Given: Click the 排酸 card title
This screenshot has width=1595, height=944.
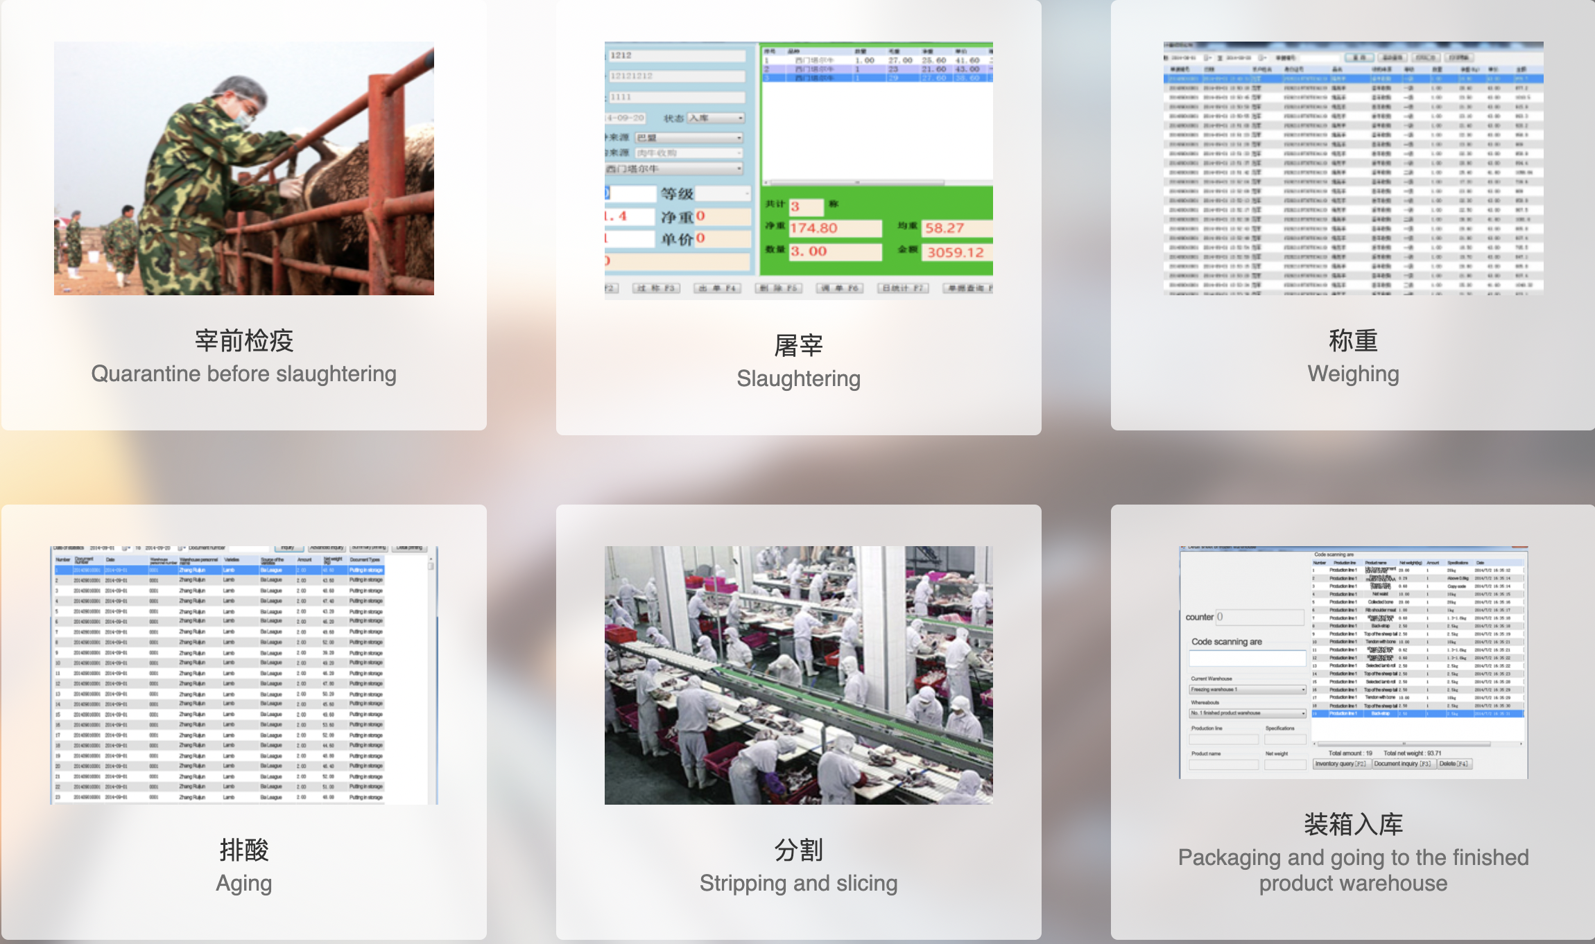Looking at the screenshot, I should [244, 850].
